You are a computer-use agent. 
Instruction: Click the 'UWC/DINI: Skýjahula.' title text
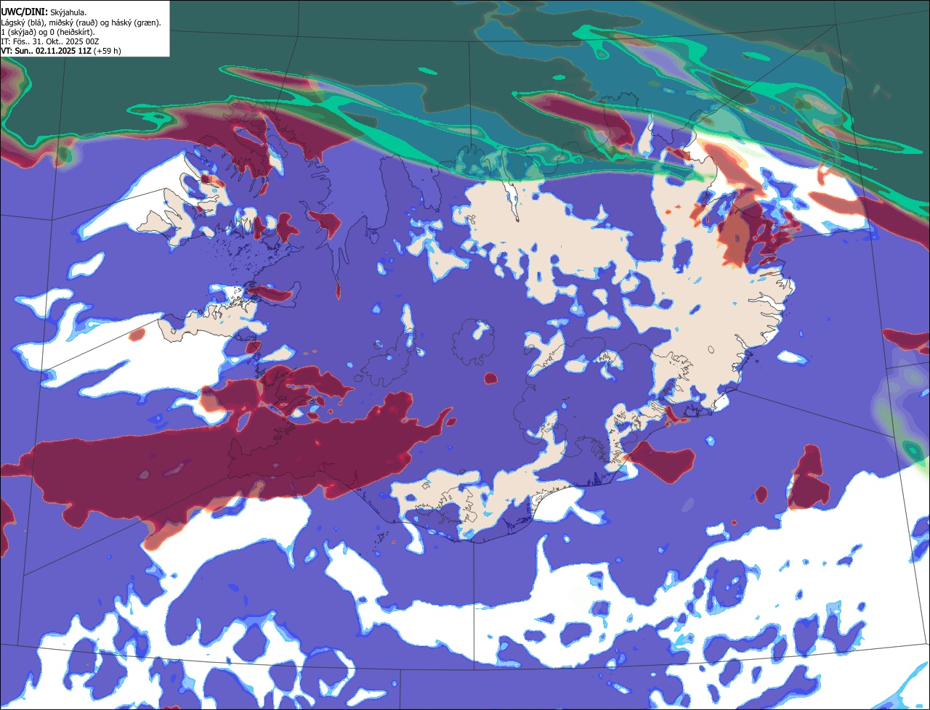tap(44, 12)
